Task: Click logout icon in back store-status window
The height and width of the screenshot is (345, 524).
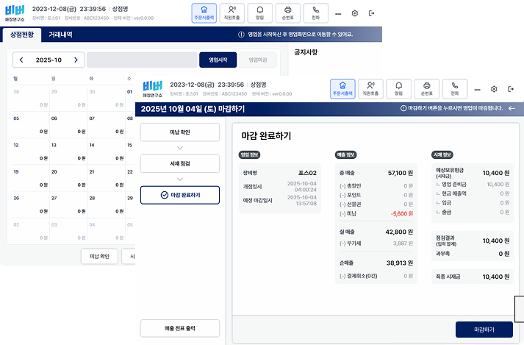Action: tap(371, 13)
